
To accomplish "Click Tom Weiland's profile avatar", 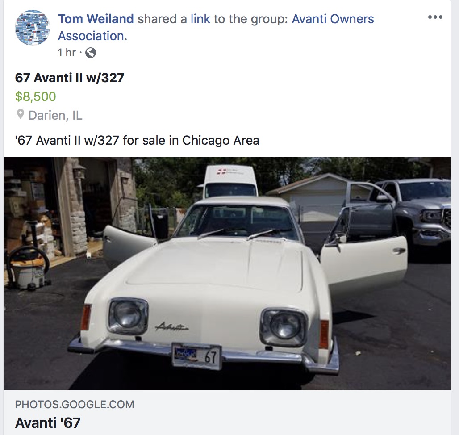I will point(33,28).
